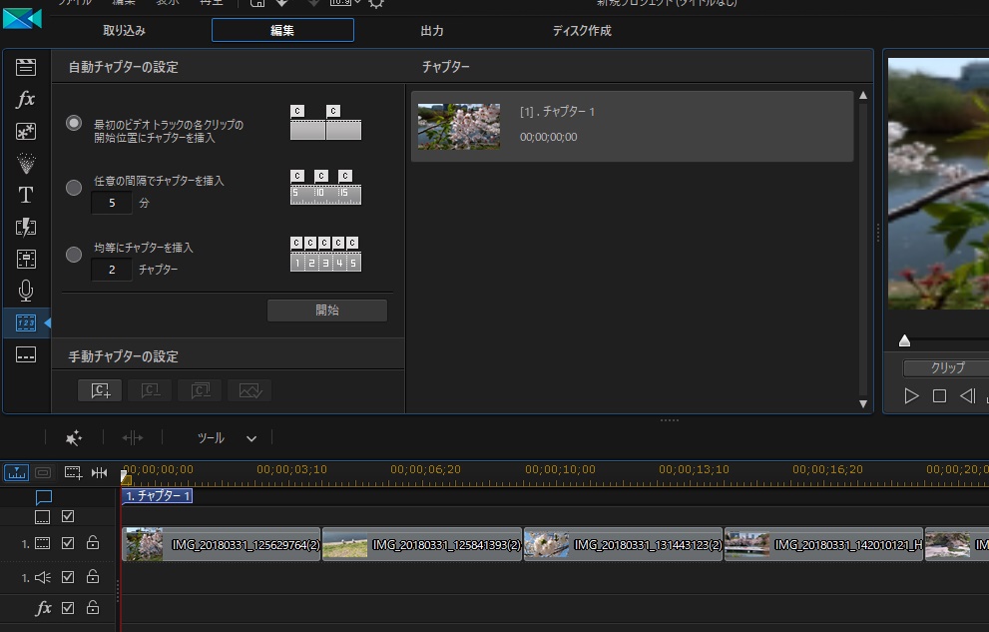Click the 開始 button
The image size is (989, 632).
pyautogui.click(x=327, y=311)
